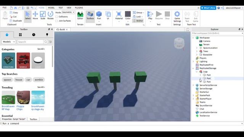Click the 'spawn' top search chip
The image size is (244, 137).
[7, 80]
